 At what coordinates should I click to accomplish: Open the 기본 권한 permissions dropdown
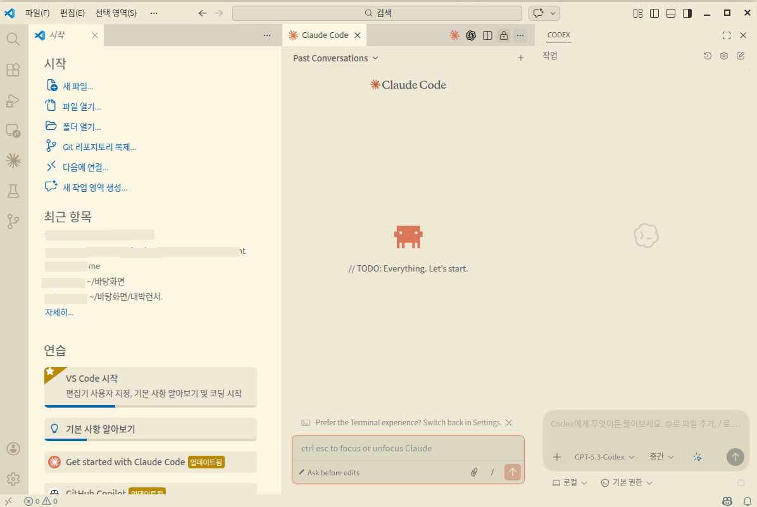[x=627, y=482]
